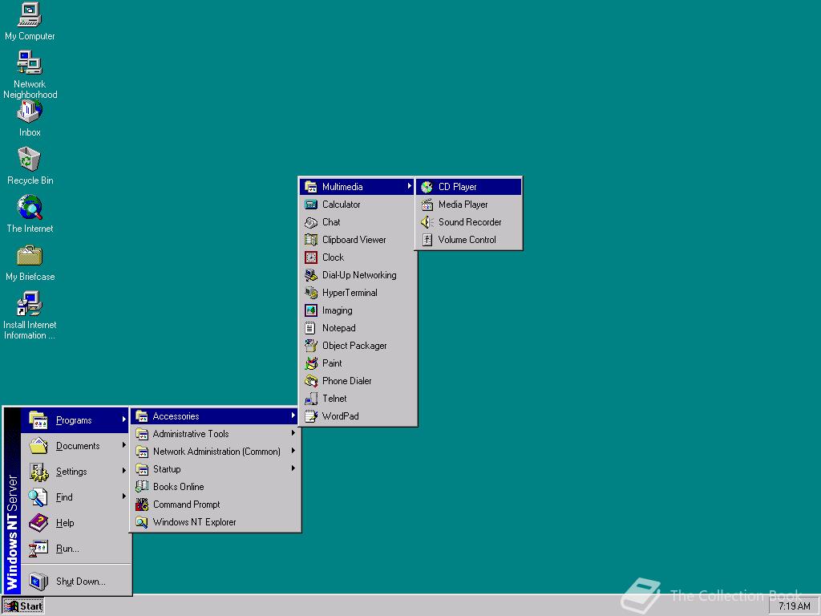Click the Calculator icon in Accessories
821x616 pixels.
coord(311,205)
